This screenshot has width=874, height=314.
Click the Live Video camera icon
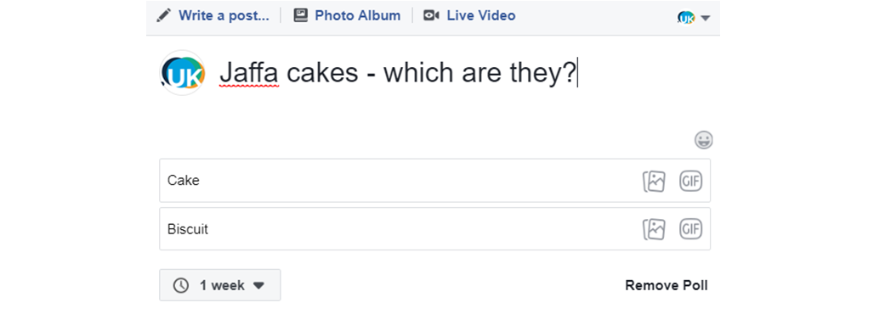tap(431, 15)
